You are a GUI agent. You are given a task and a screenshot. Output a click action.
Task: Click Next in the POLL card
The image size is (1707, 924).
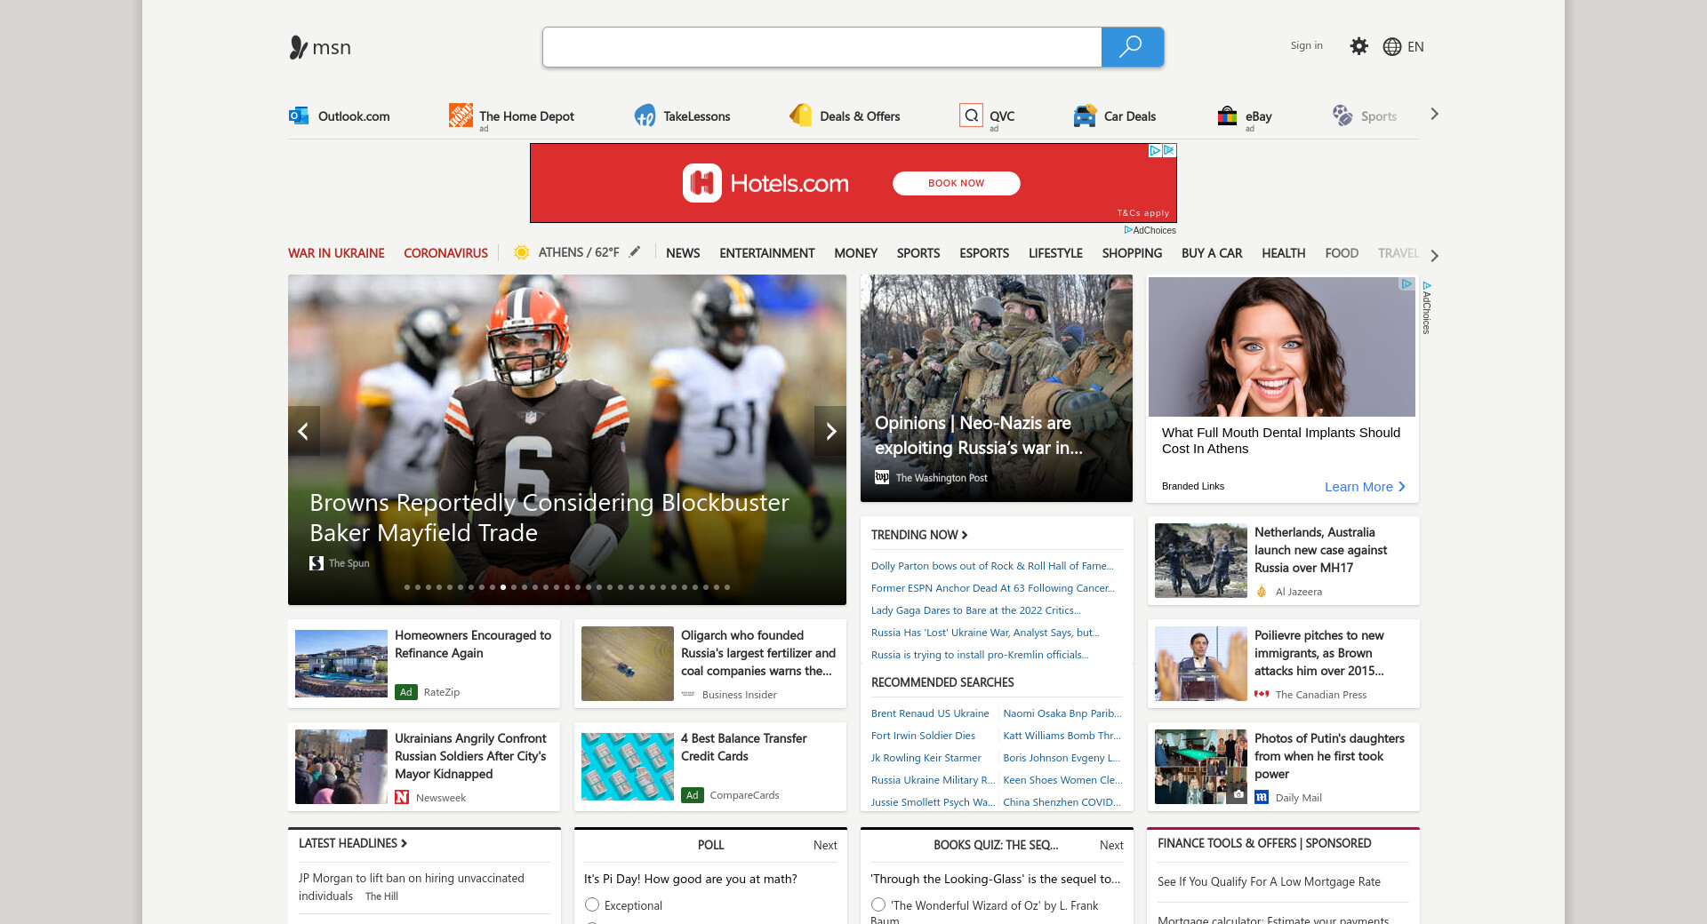(825, 845)
